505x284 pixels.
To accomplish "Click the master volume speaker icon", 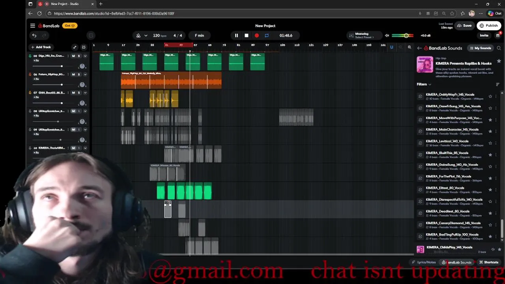I will tap(387, 35).
